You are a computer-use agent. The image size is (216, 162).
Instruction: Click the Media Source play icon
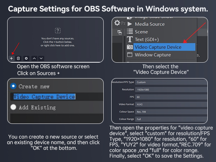(130, 24)
